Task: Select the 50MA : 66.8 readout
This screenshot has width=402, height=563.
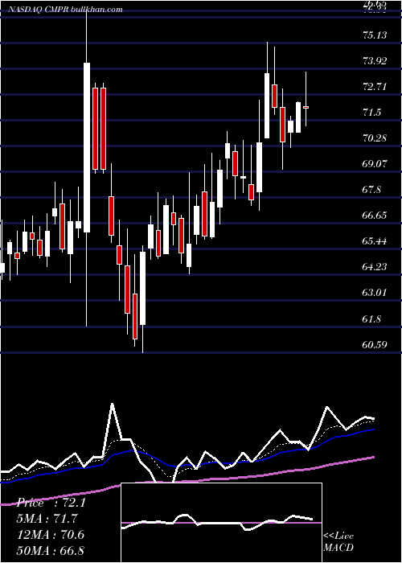Action: point(51,550)
